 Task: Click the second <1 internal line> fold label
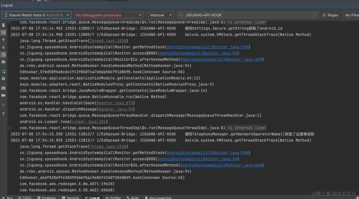(247, 128)
